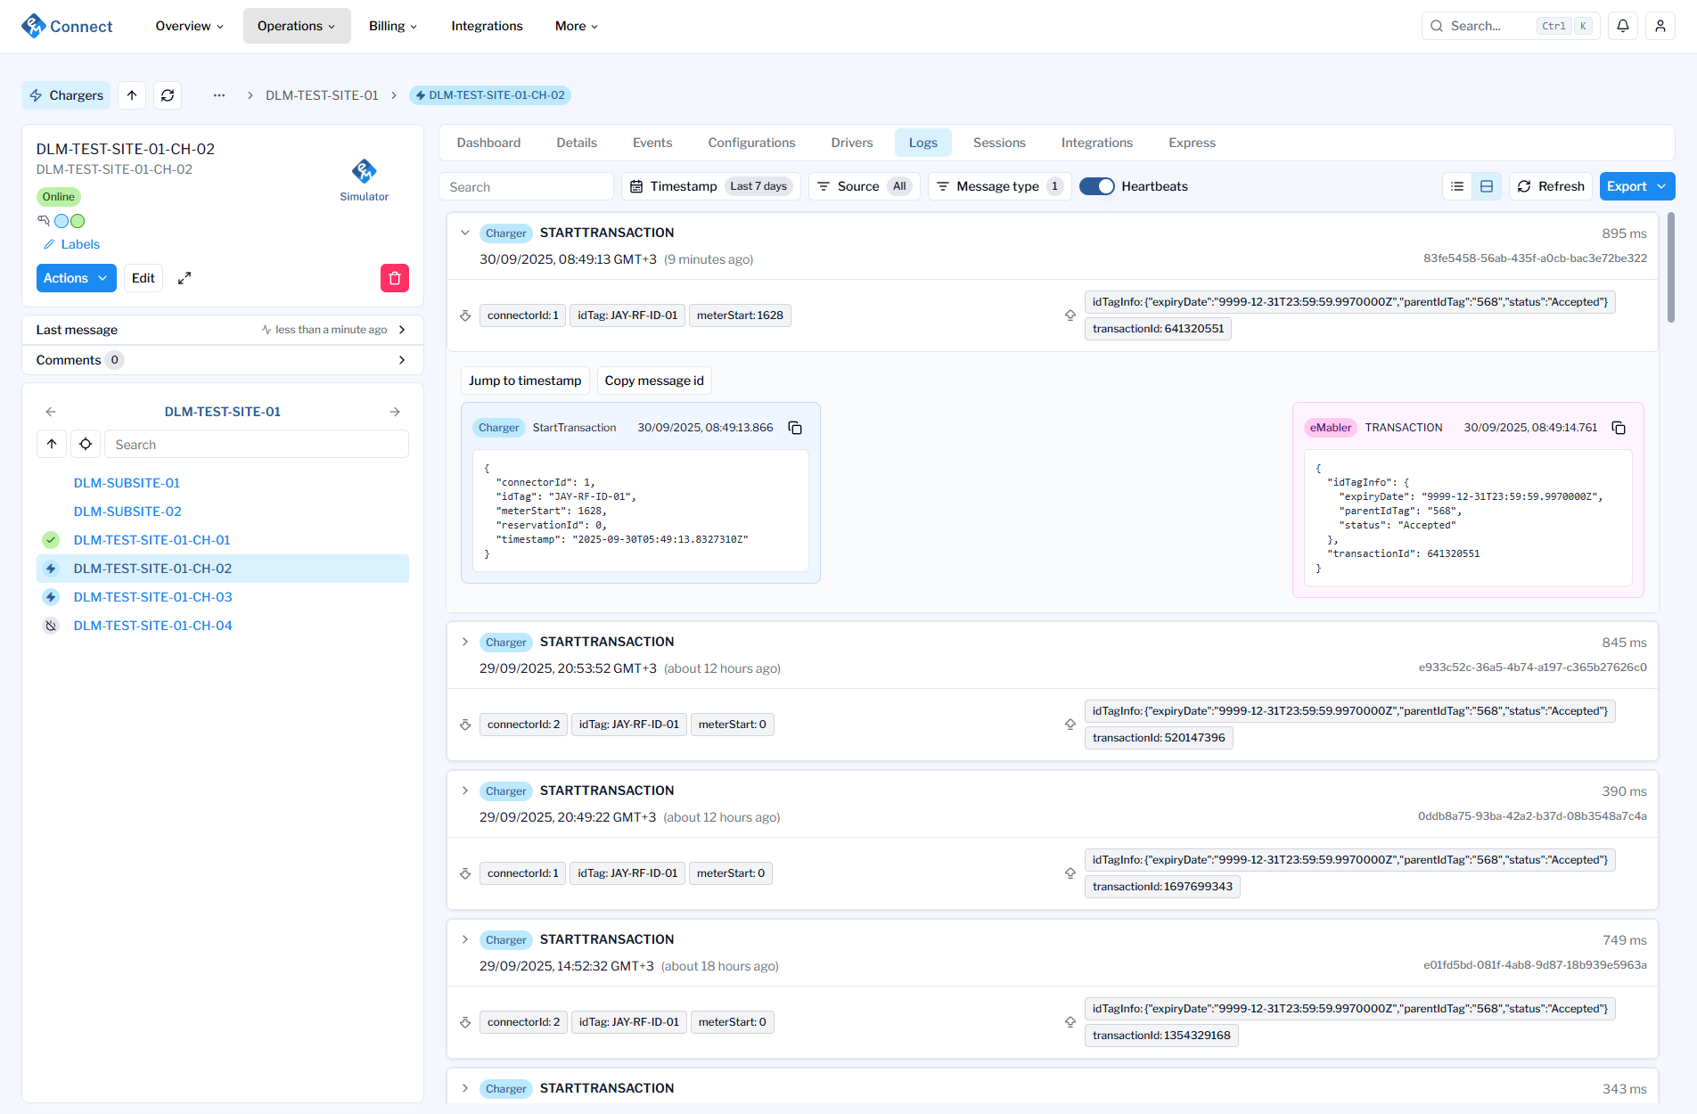Copy the Charger StartTransaction message payload
This screenshot has width=1697, height=1114.
[795, 428]
